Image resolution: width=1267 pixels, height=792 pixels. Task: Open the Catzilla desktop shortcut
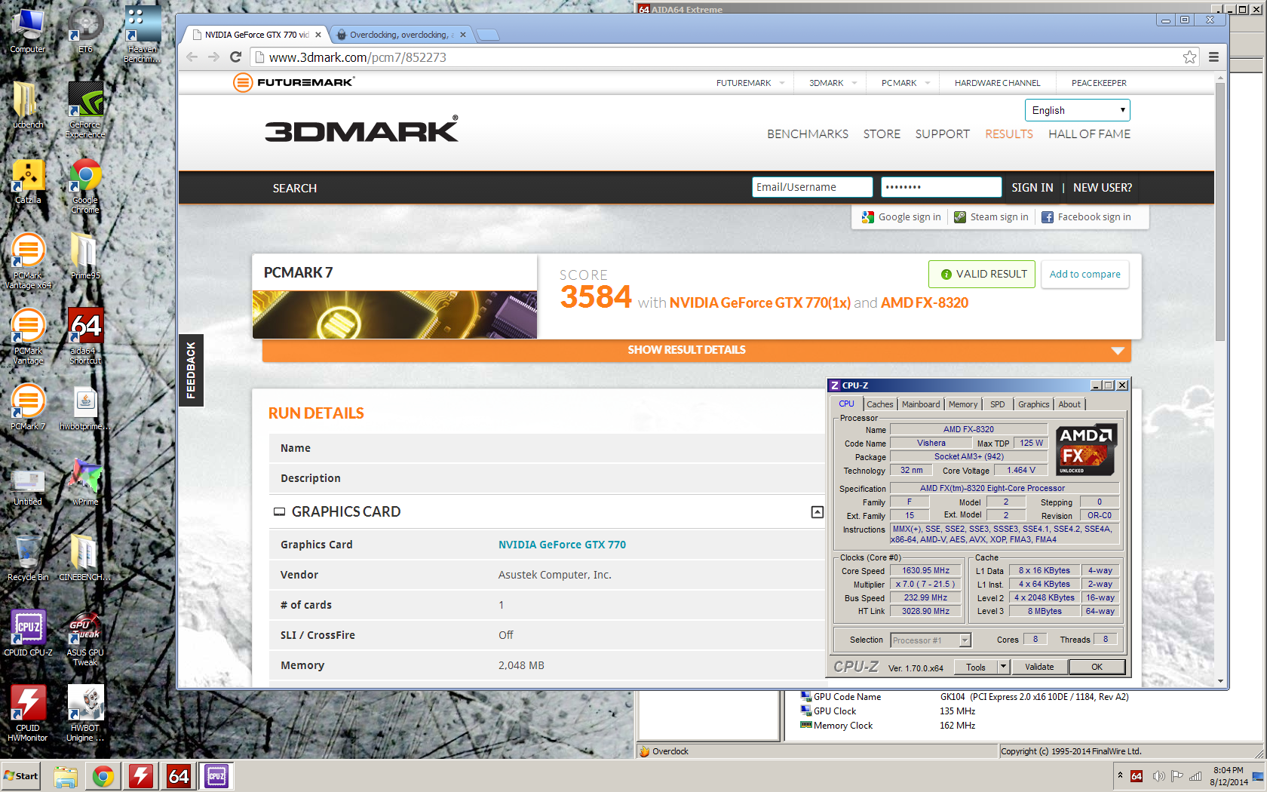click(x=28, y=181)
